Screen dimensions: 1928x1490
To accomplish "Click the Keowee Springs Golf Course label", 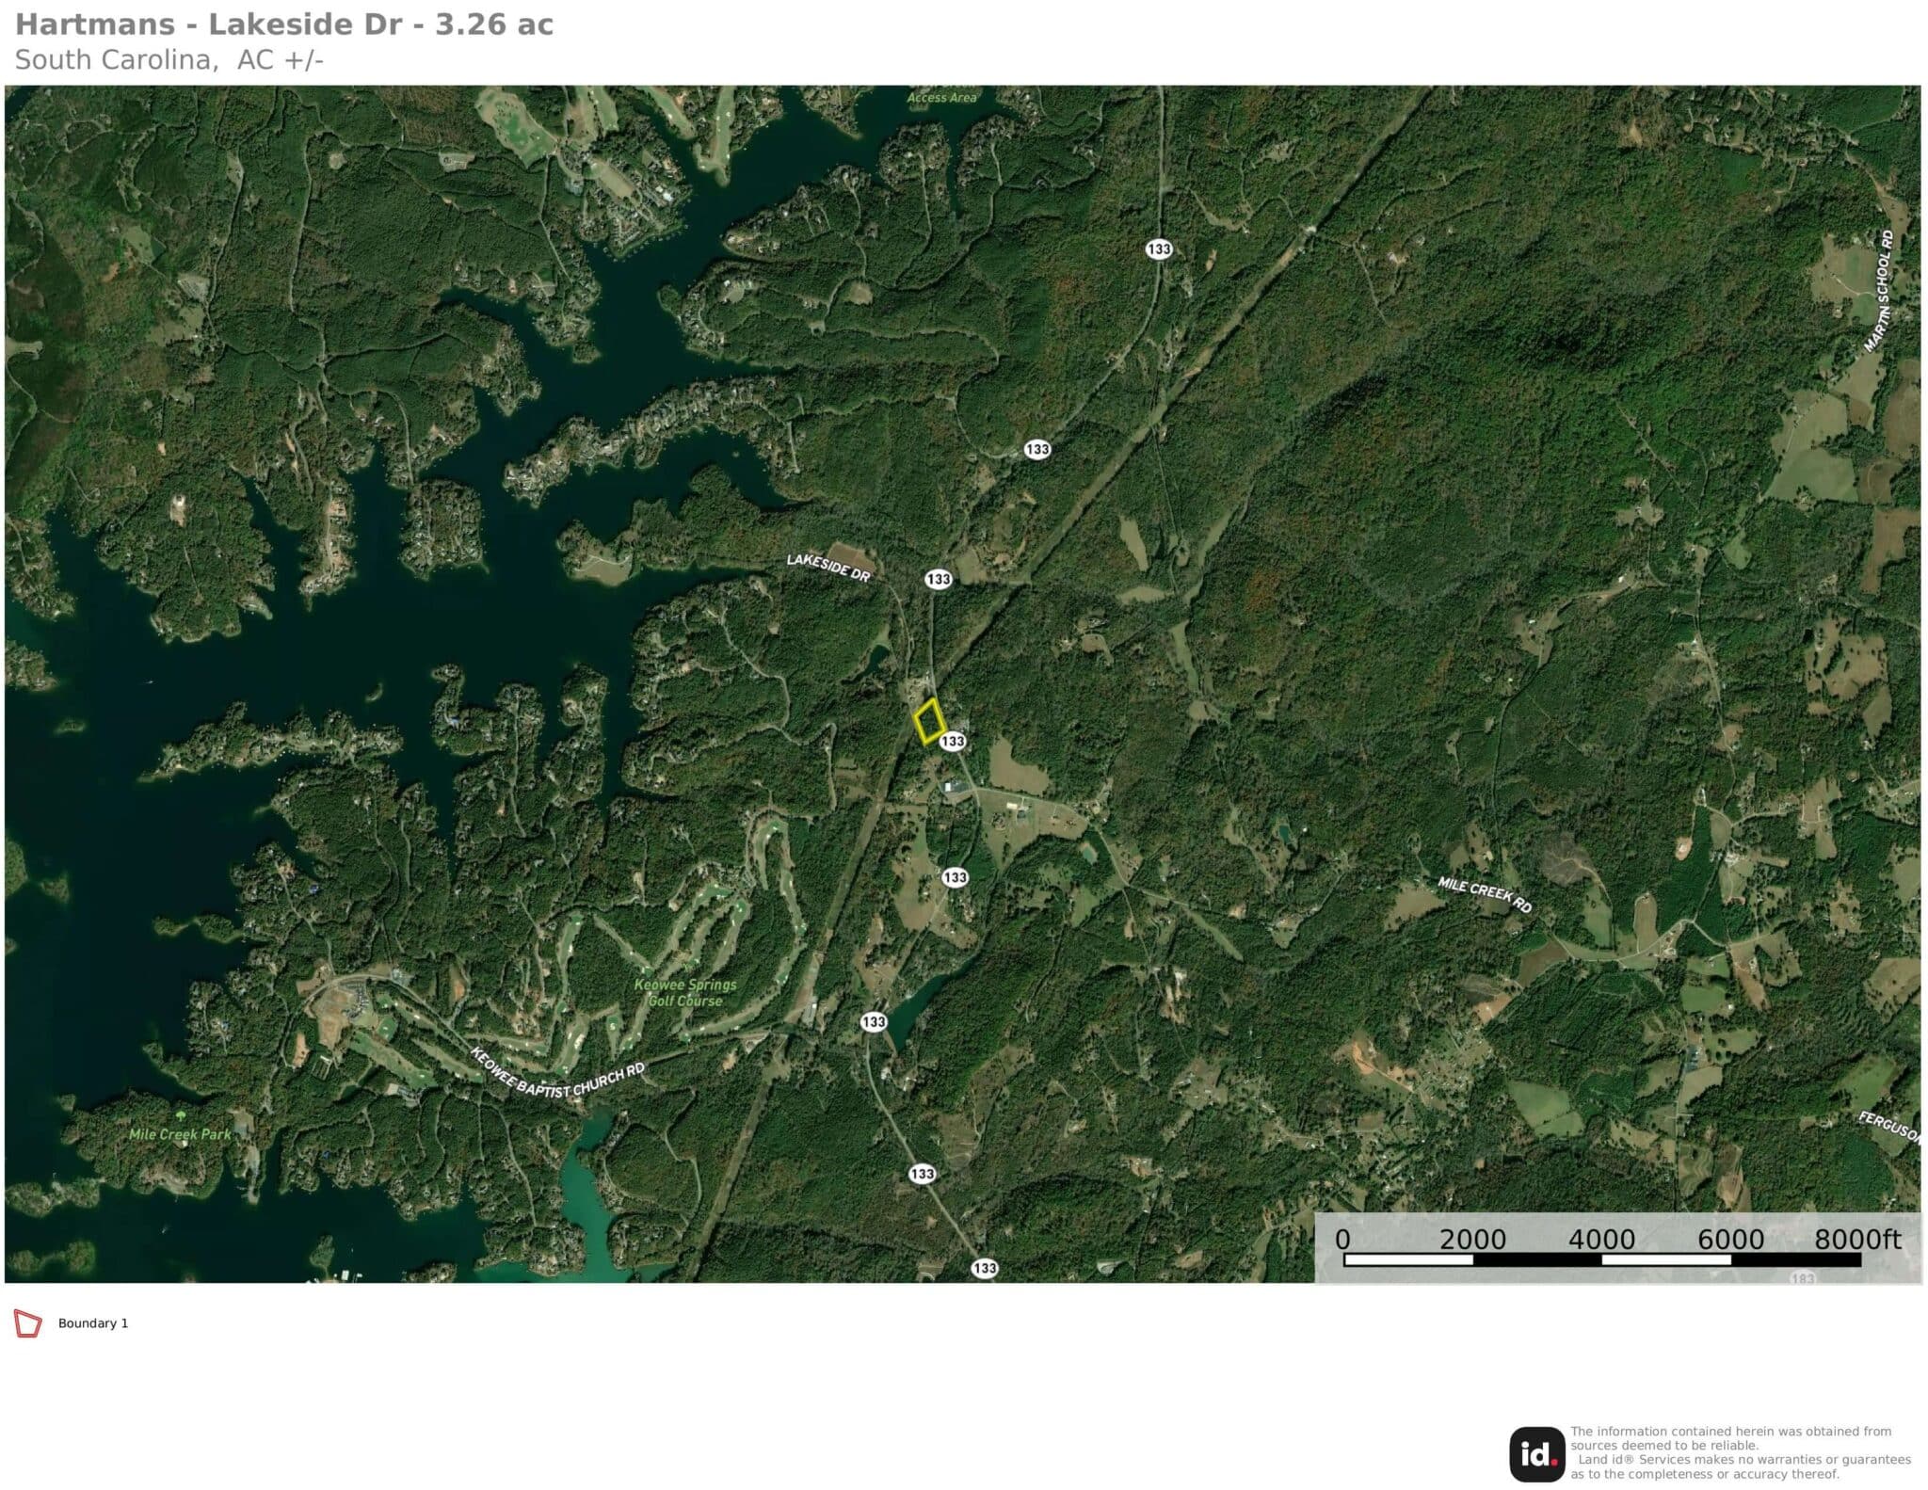I will click(685, 992).
